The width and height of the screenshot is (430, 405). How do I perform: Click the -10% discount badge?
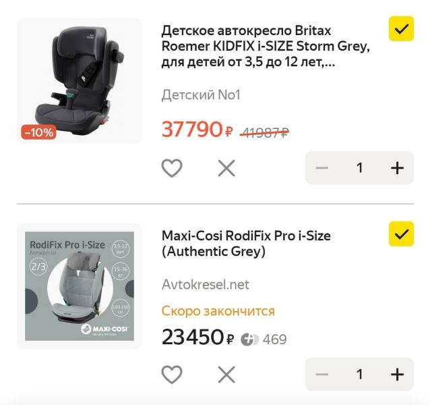(x=38, y=132)
